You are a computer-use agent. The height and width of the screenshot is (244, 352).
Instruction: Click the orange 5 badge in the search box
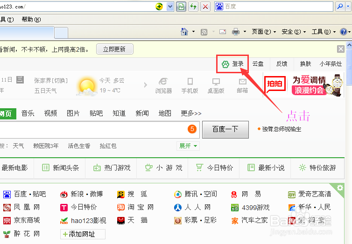tap(192, 129)
